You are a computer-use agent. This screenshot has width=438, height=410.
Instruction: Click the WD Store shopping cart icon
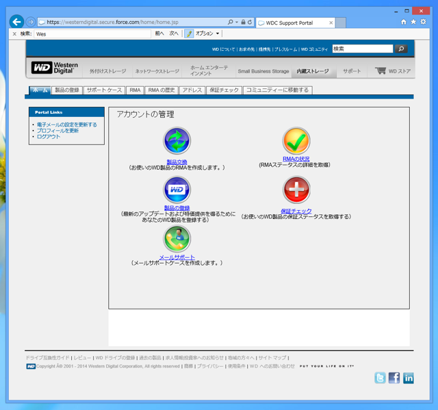[381, 71]
